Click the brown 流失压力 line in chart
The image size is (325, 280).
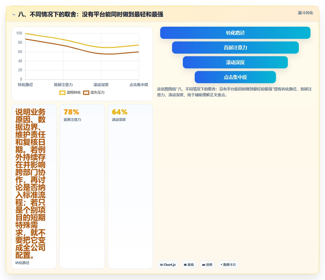(x=82, y=50)
